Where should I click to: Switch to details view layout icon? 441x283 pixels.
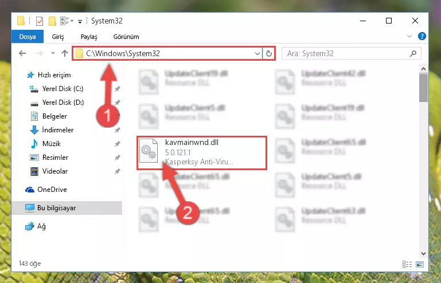(407, 264)
